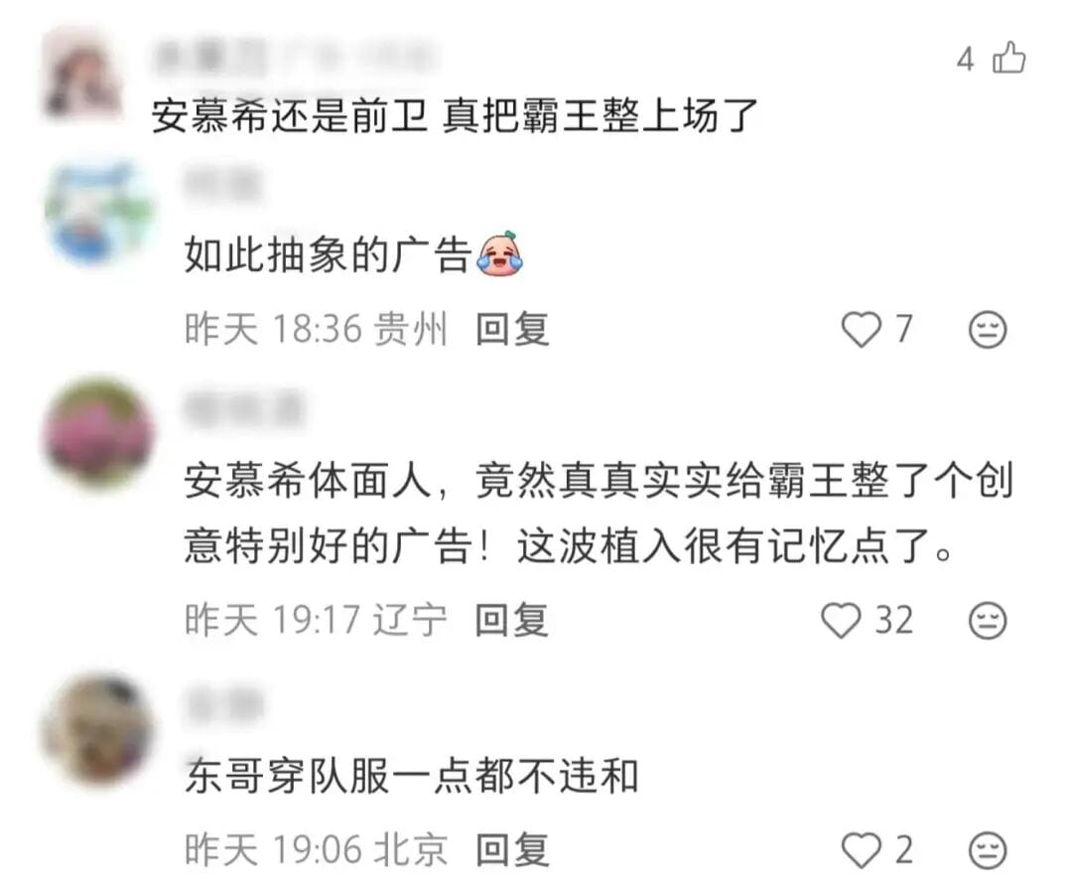Screen dimensions: 1072x895
Task: Like the 东哥穿队服 comment heart icon
Action: 861,850
